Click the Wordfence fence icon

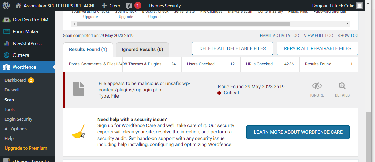click(6, 67)
